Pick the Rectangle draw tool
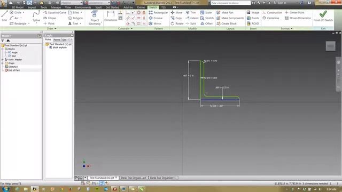The image size is (342, 192). [18, 23]
